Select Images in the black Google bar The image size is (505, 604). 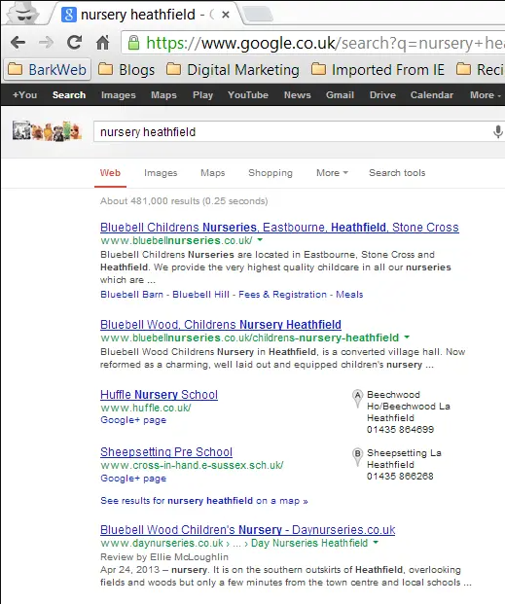point(119,94)
